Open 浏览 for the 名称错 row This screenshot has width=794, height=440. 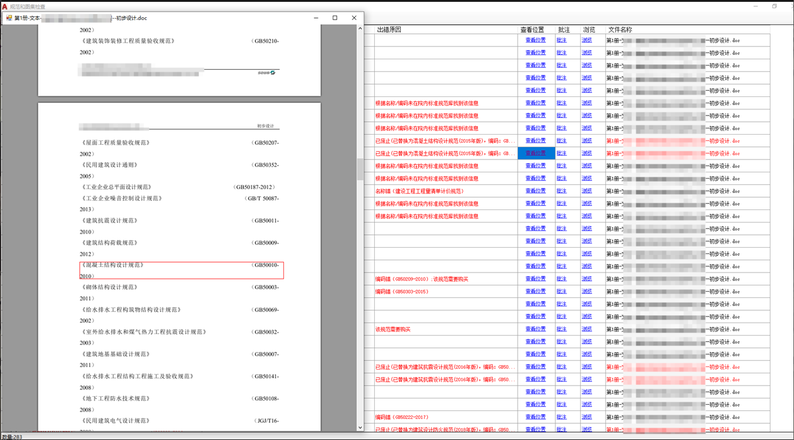tap(586, 191)
